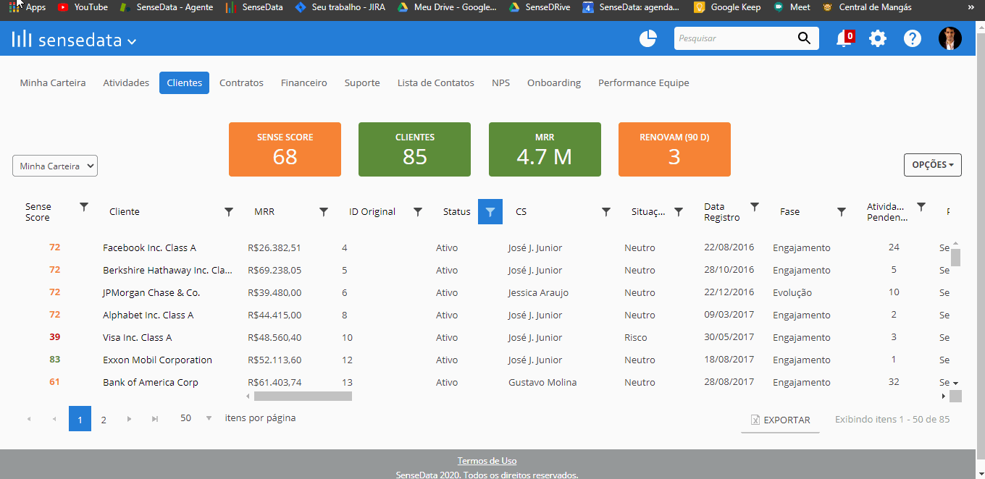Open the settings gear icon
This screenshot has width=985, height=479.
(878, 38)
